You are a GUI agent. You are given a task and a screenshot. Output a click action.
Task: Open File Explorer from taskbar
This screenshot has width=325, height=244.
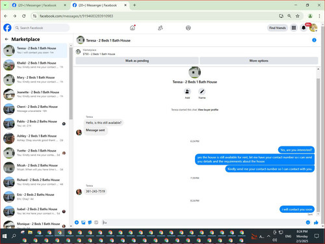[x=30, y=233]
